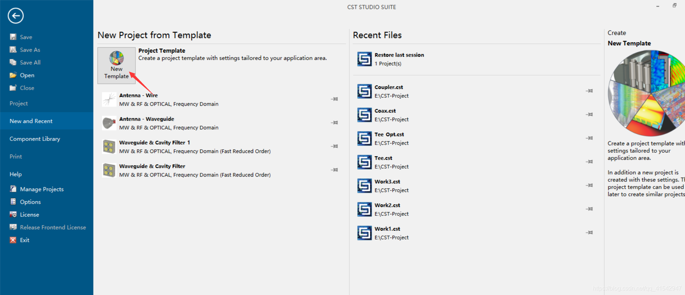The image size is (685, 295).
Task: Open the Coupler.cst file name
Action: tap(389, 87)
